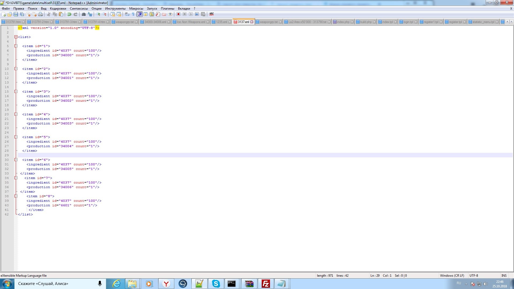Viewport: 514px width, 289px height.
Task: Click the Save All toolbar icon
Action: click(22, 14)
